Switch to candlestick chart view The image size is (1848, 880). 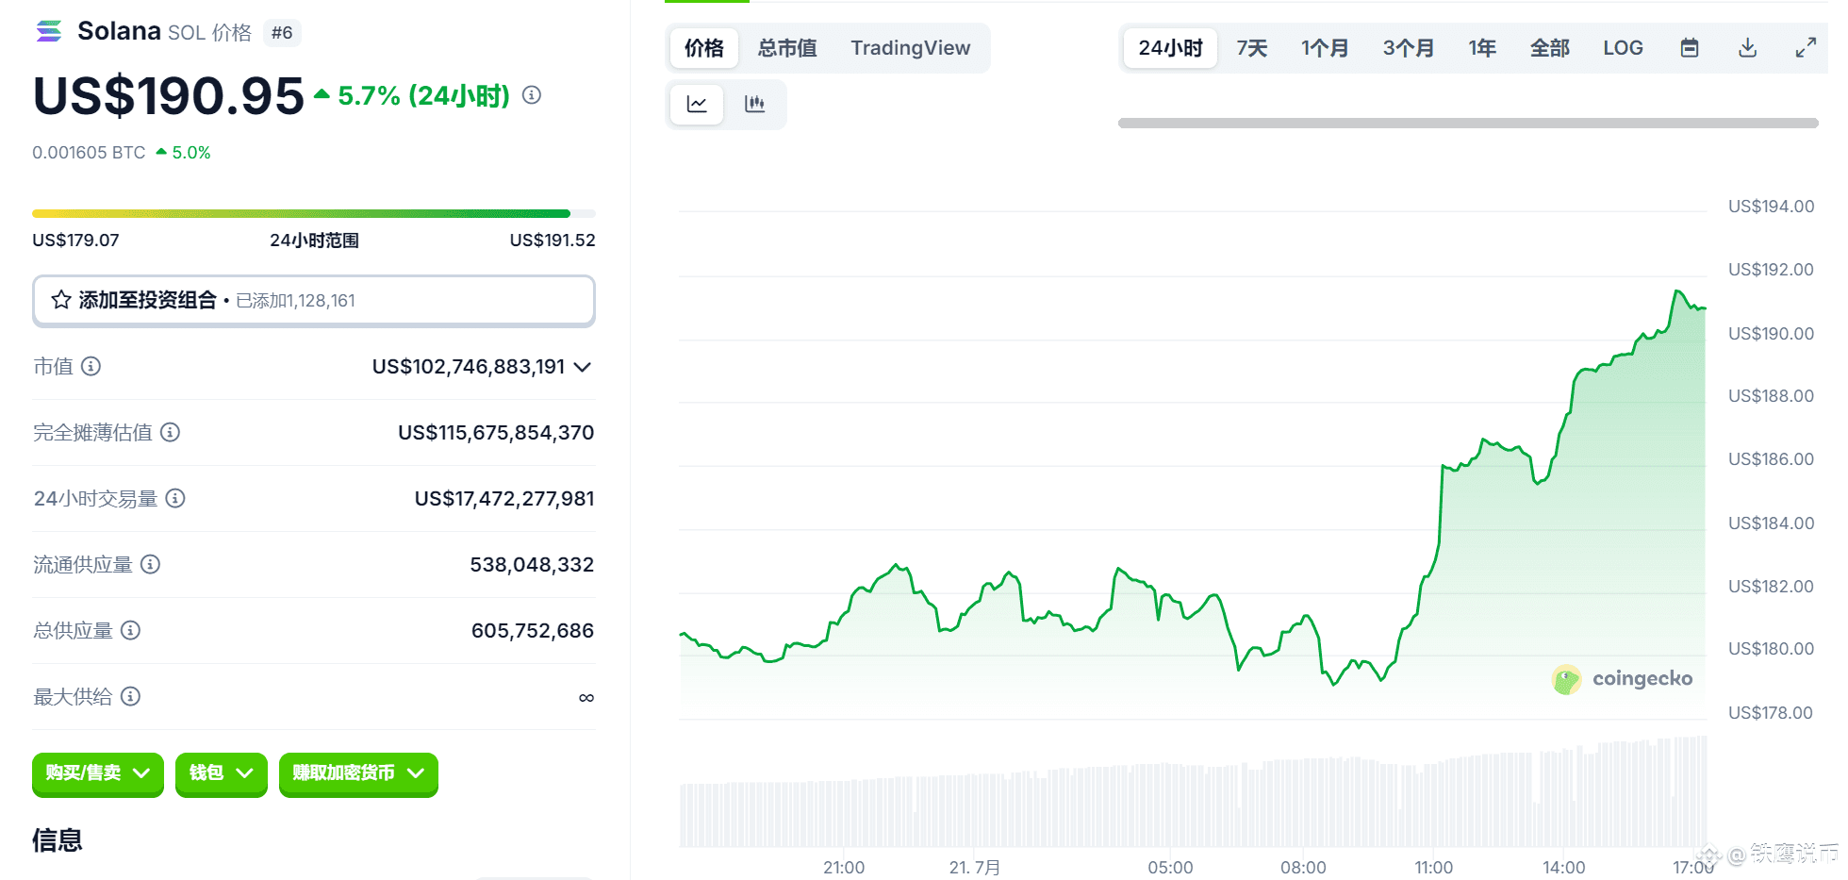tap(754, 104)
